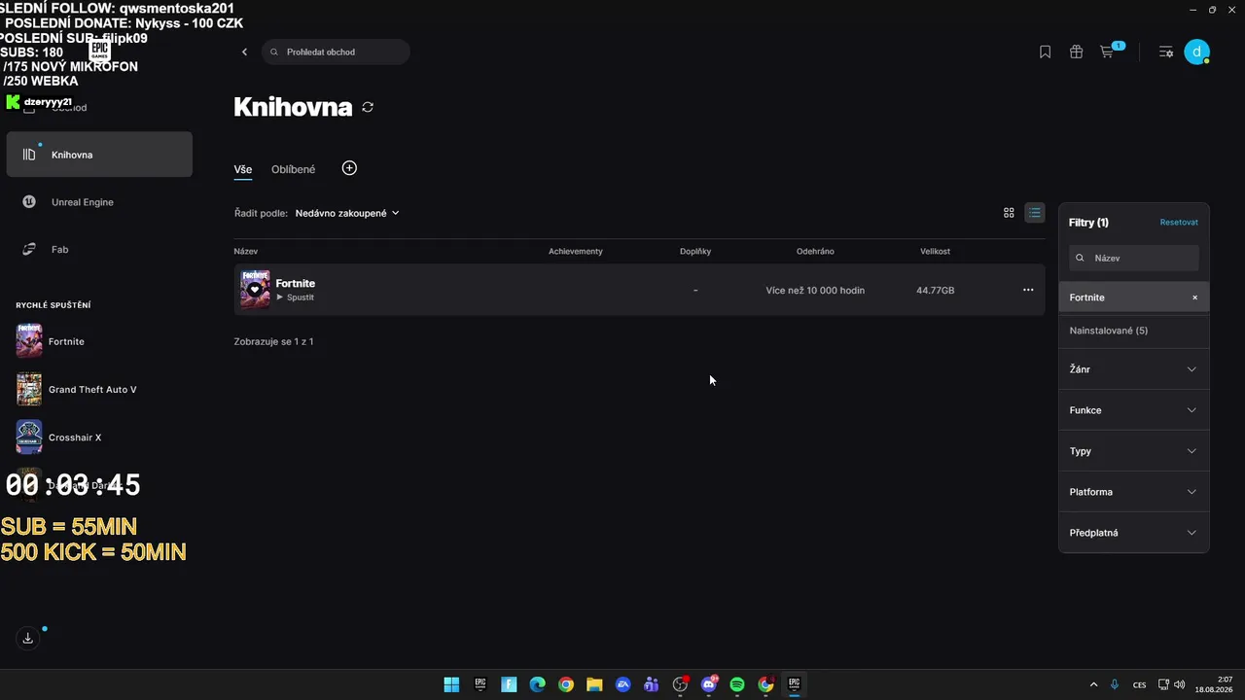Click the Doplňky column header
This screenshot has width=1245, height=700.
[x=695, y=252]
